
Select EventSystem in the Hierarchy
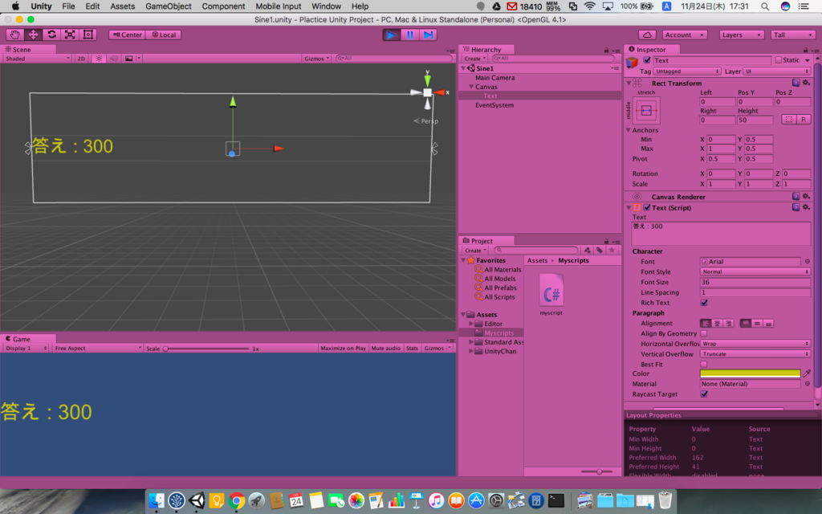pyautogui.click(x=494, y=105)
